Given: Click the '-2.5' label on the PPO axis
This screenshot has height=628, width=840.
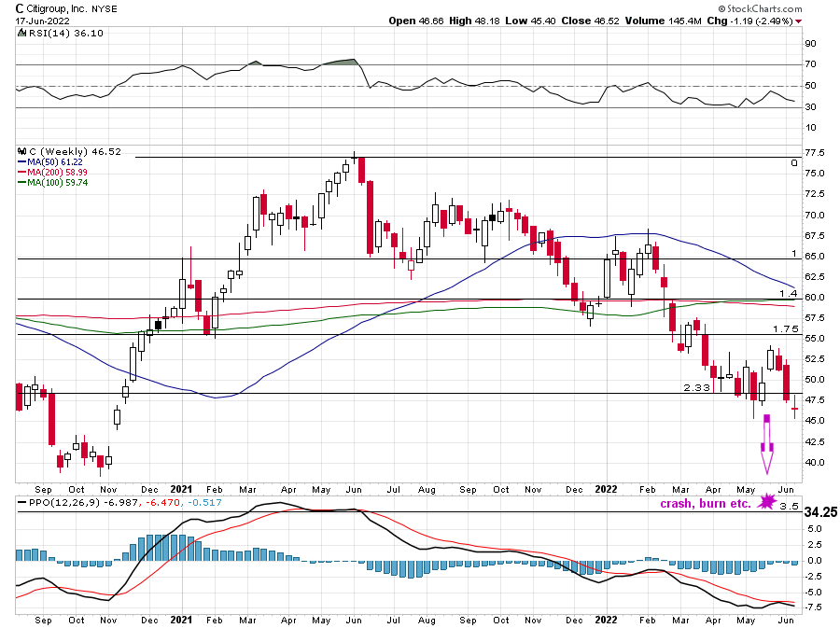Looking at the screenshot, I should point(814,576).
